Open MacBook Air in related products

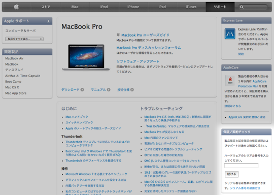(14, 58)
